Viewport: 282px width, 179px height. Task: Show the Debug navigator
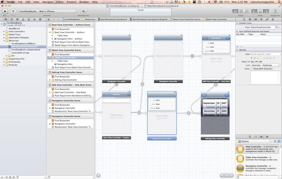pos(29,20)
